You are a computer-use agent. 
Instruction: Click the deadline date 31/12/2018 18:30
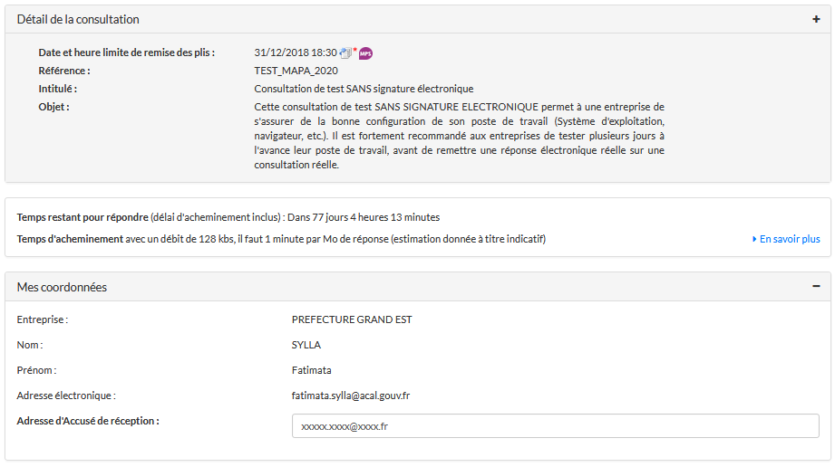coord(296,52)
